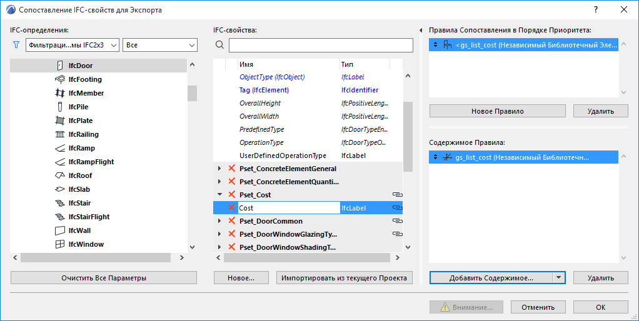Collapse right panel with triangle arrow
This screenshot has height=321, width=639.
tap(421, 30)
